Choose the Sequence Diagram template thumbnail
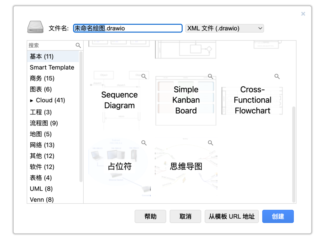The height and width of the screenshot is (240, 317). click(119, 100)
